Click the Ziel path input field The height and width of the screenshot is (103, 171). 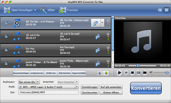point(48,92)
